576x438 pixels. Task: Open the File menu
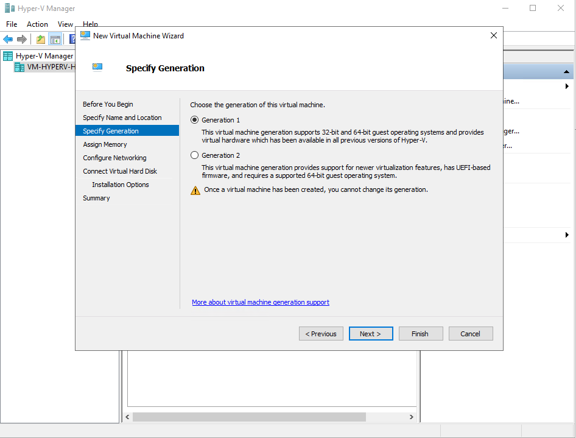coord(12,24)
